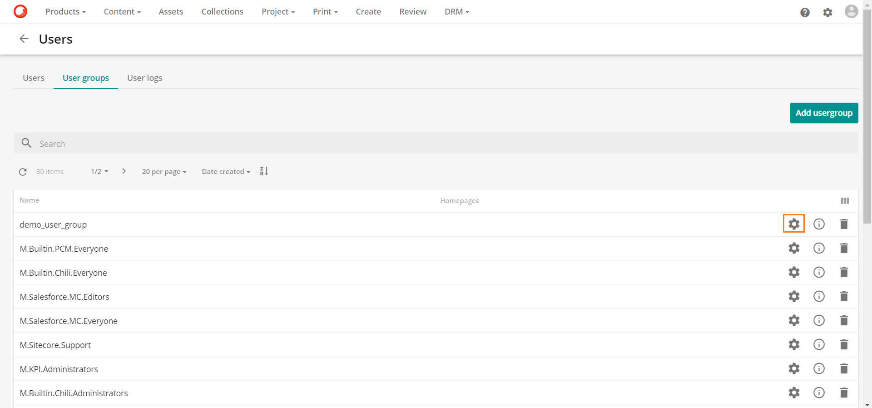
Task: Open the user profile avatar
Action: (x=851, y=12)
